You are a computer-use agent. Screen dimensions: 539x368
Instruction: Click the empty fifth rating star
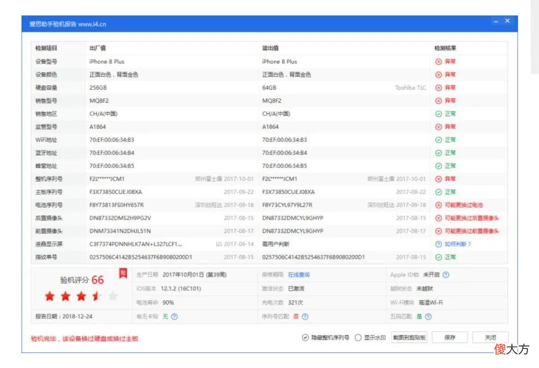(113, 296)
